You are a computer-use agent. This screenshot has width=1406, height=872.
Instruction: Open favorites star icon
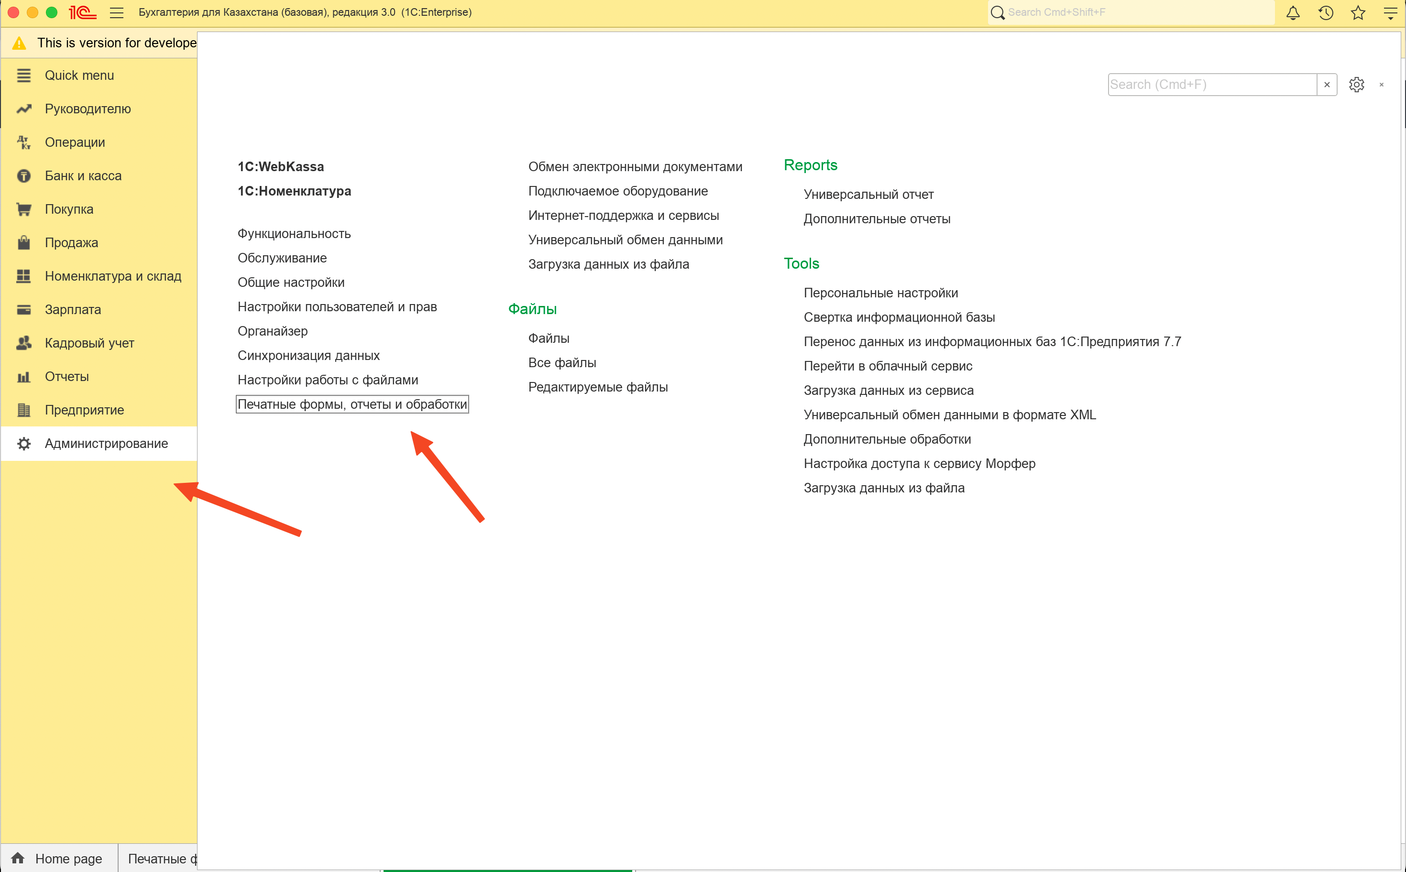(1358, 13)
